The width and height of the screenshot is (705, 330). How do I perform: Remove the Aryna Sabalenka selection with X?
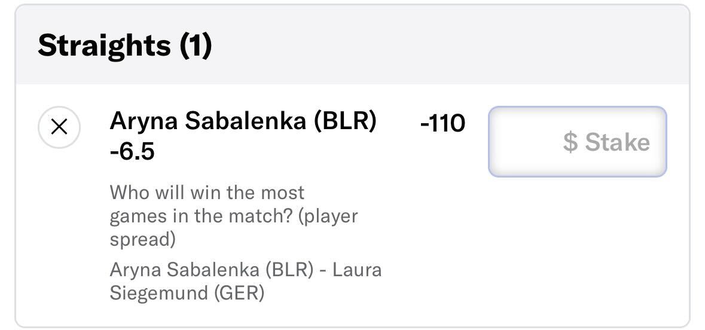[59, 127]
